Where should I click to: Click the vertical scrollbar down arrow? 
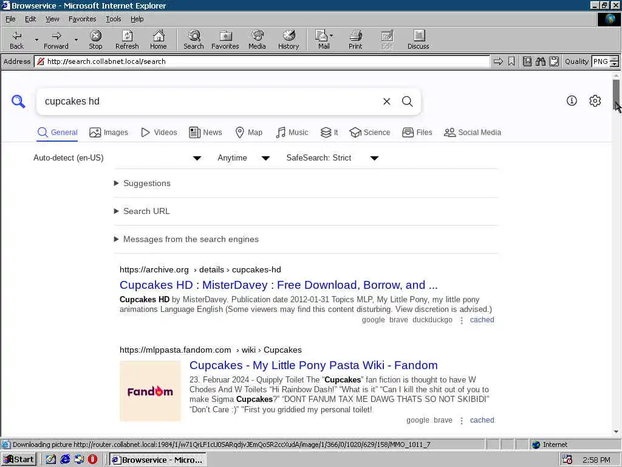click(616, 432)
